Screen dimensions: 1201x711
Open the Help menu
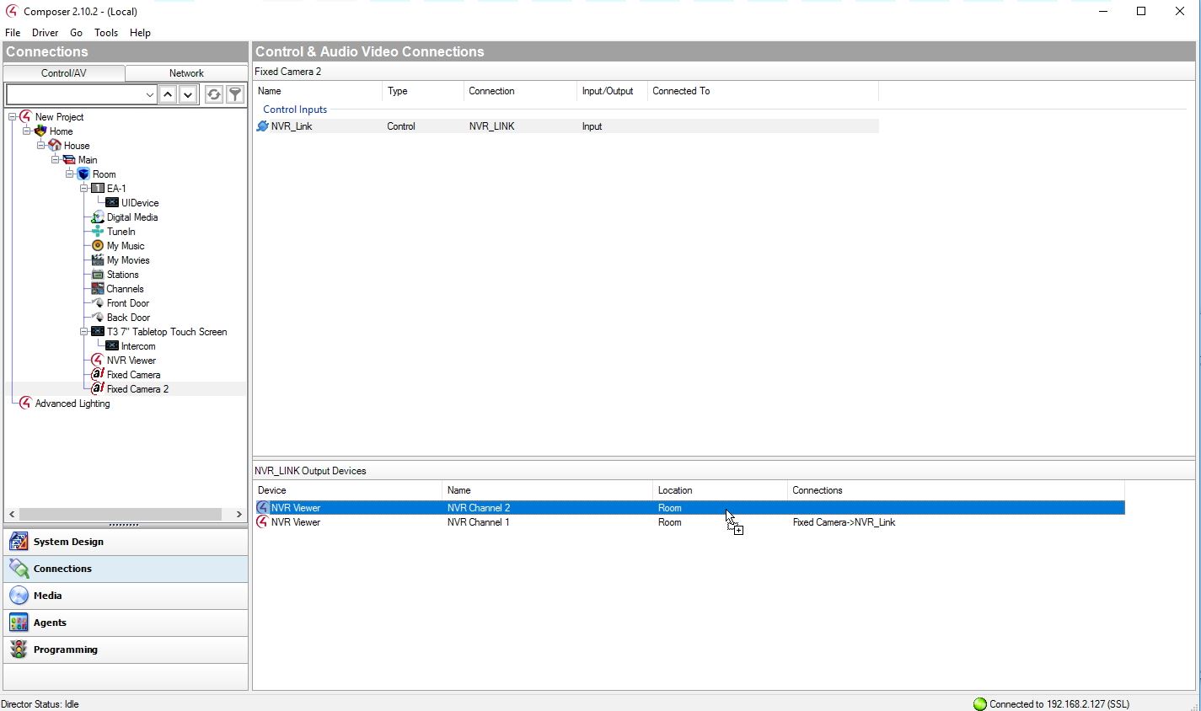pyautogui.click(x=140, y=33)
